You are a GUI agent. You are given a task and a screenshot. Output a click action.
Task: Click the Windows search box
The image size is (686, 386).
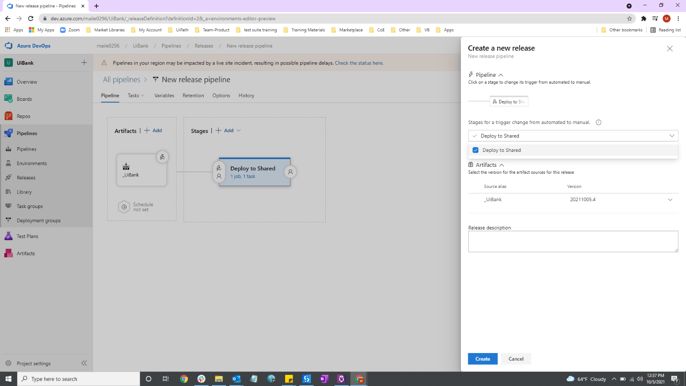click(x=79, y=379)
